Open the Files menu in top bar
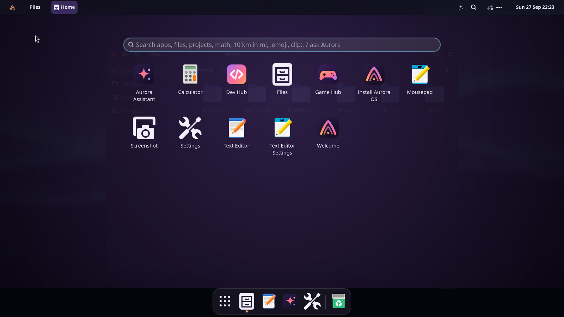This screenshot has height=317, width=564. click(x=35, y=7)
